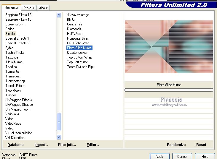Switch to the Presets tab
Viewport: 217px width, 159px height.
(29, 8)
